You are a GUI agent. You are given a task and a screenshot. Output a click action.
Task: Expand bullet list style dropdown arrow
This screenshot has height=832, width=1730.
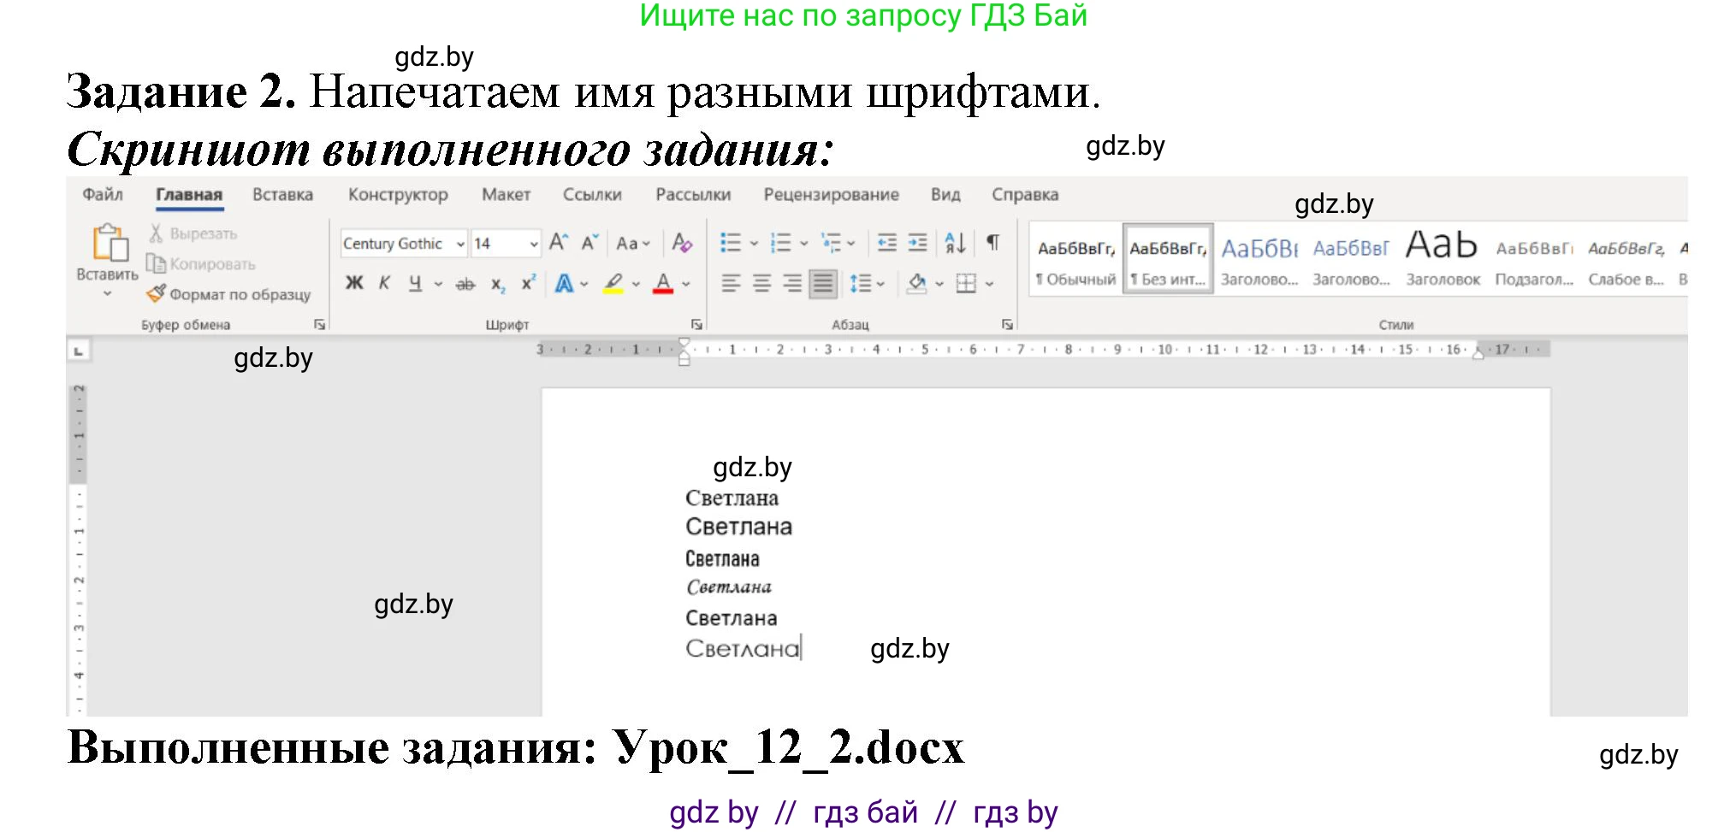tap(754, 244)
